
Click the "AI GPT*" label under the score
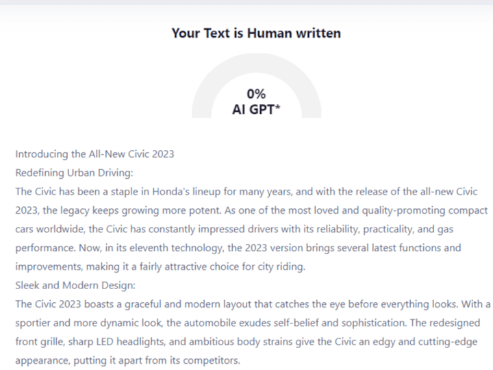pos(256,110)
